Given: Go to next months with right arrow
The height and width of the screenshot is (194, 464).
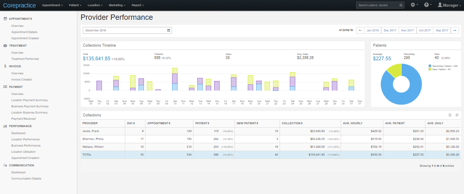Looking at the screenshot, I should point(455,31).
